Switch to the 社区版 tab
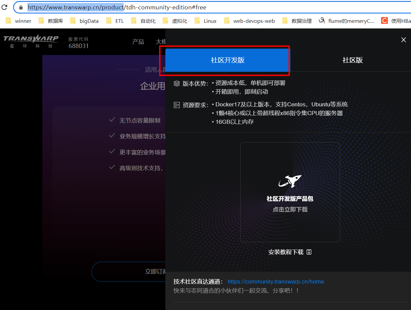This screenshot has height=310, width=411. pyautogui.click(x=353, y=60)
